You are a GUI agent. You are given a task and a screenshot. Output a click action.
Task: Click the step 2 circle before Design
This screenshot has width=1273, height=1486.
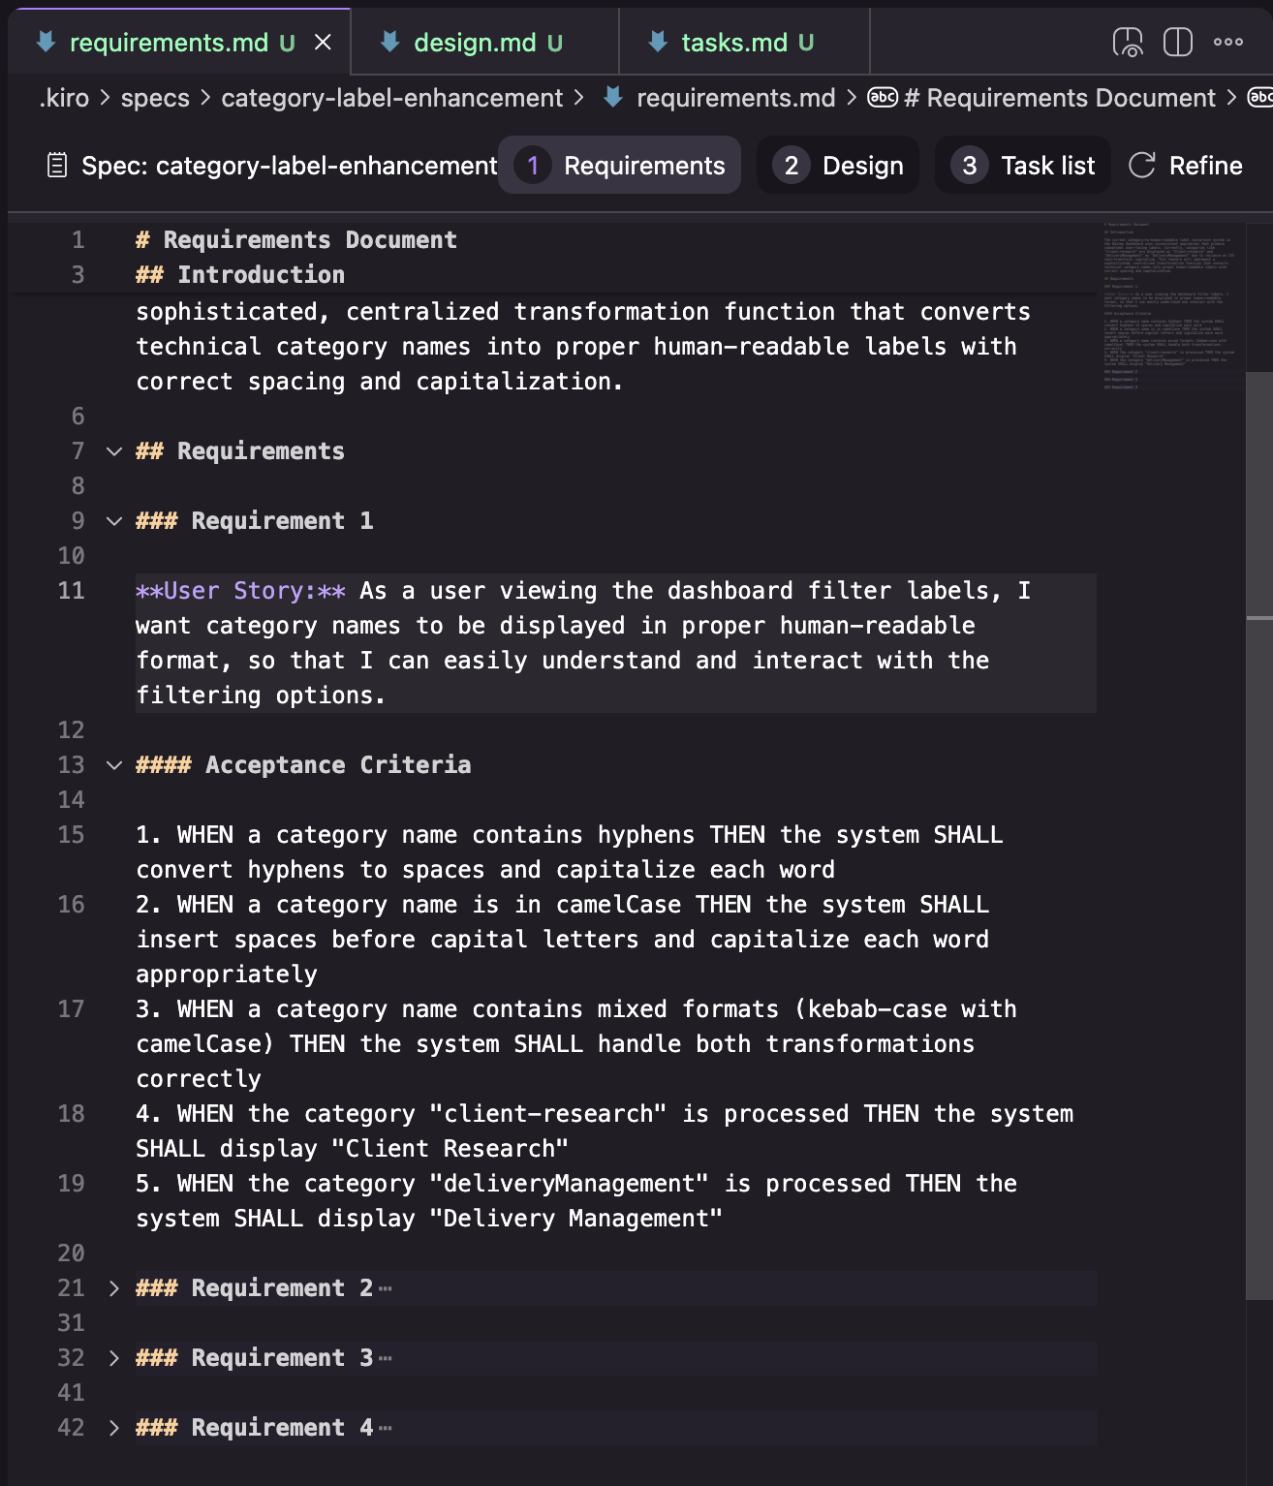click(x=792, y=165)
